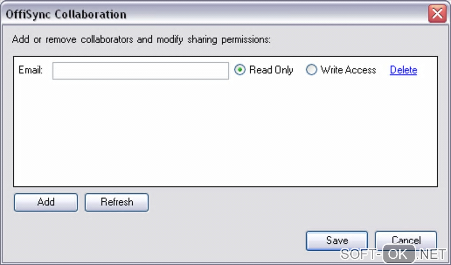Click the word "collaborators" in the instructions
This screenshot has width=451, height=265.
coord(107,39)
